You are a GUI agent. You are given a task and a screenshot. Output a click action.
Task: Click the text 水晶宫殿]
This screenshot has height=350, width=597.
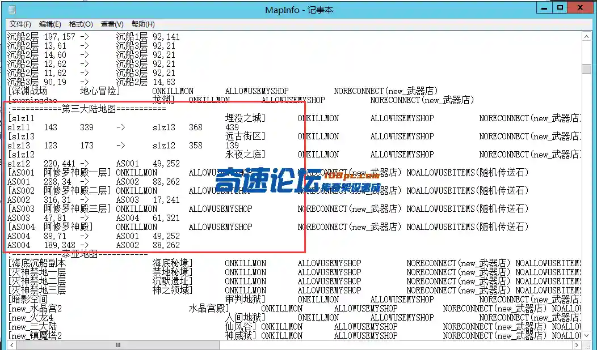[209, 309]
